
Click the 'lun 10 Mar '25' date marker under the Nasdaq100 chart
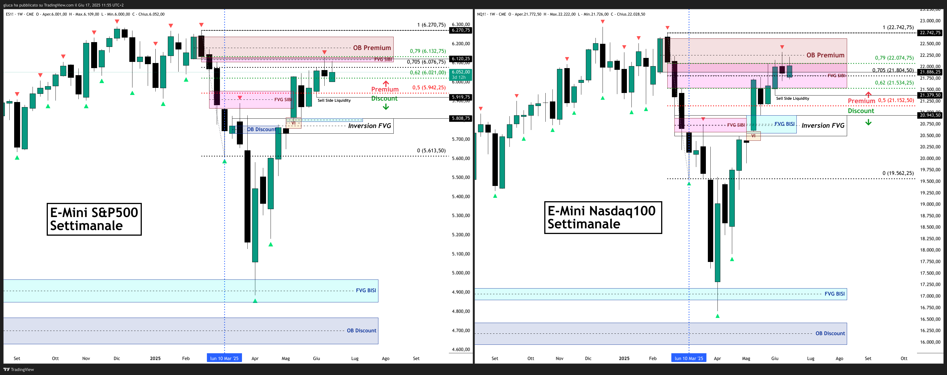[689, 359]
